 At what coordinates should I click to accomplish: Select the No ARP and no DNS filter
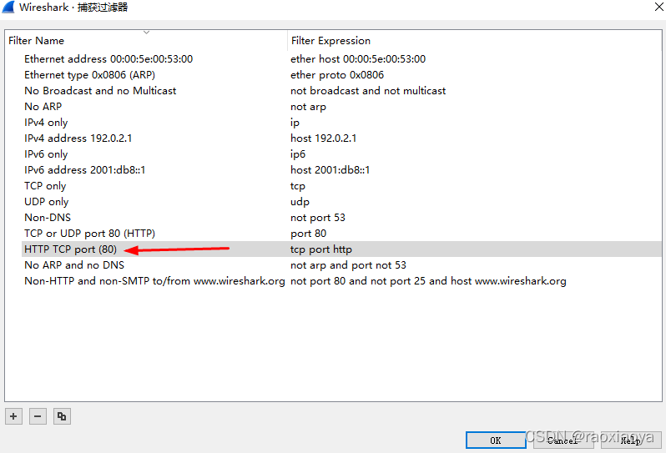click(x=74, y=265)
